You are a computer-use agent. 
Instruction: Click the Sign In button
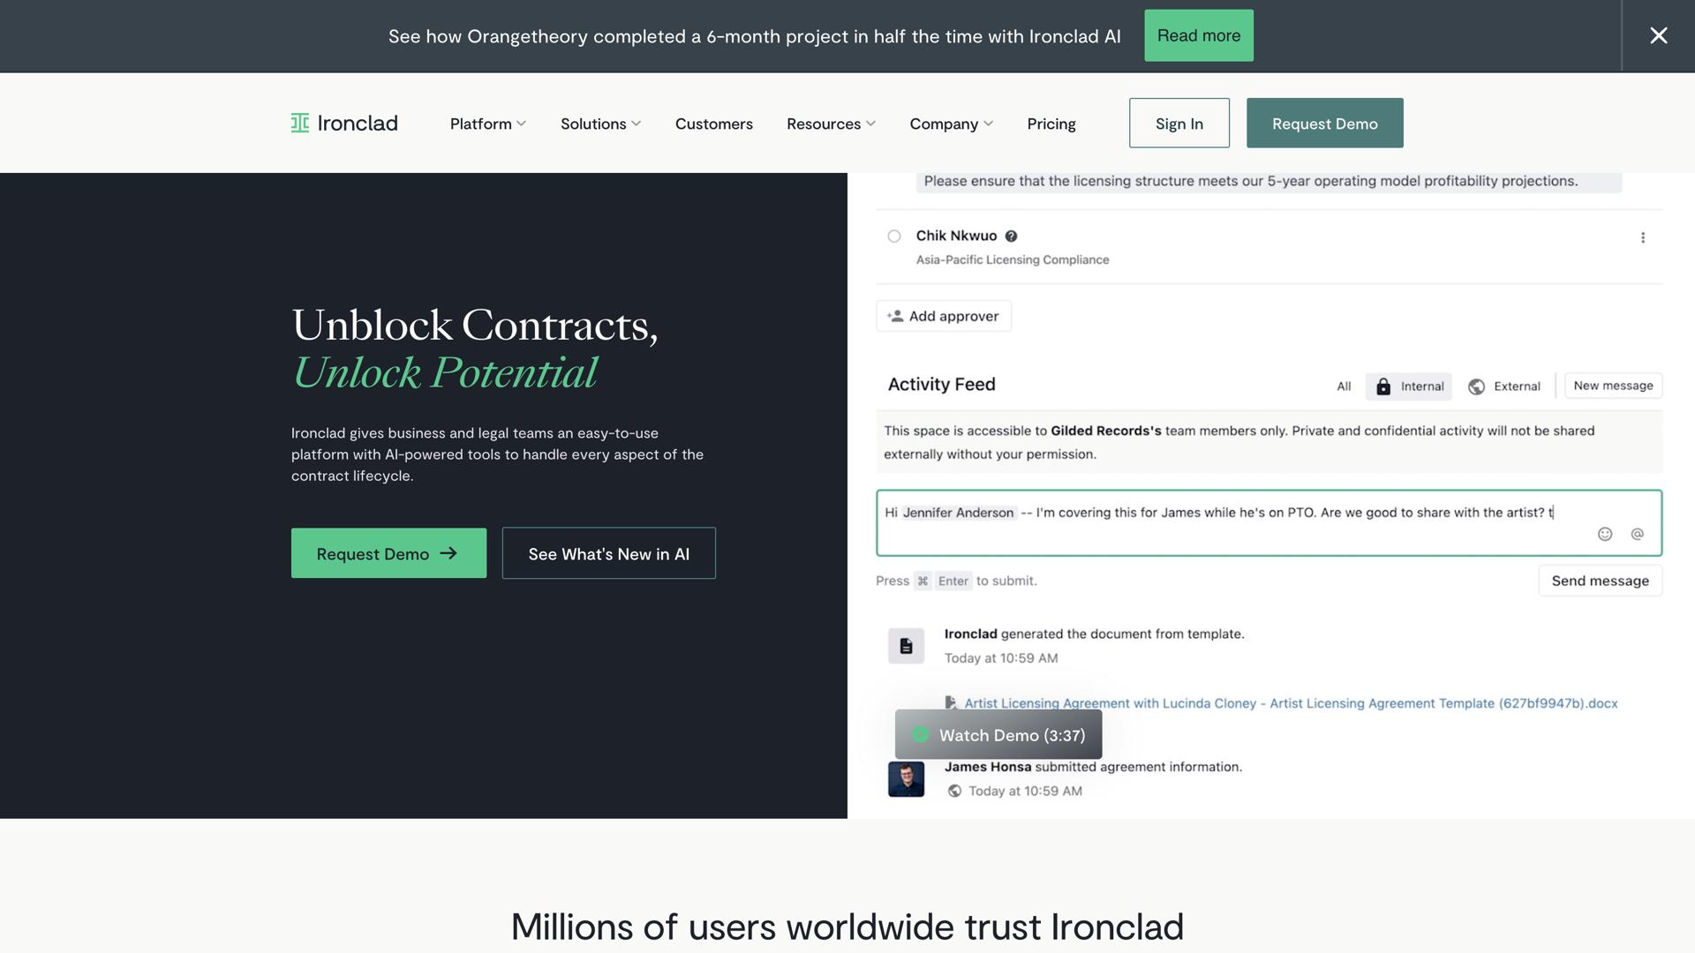[1179, 124]
